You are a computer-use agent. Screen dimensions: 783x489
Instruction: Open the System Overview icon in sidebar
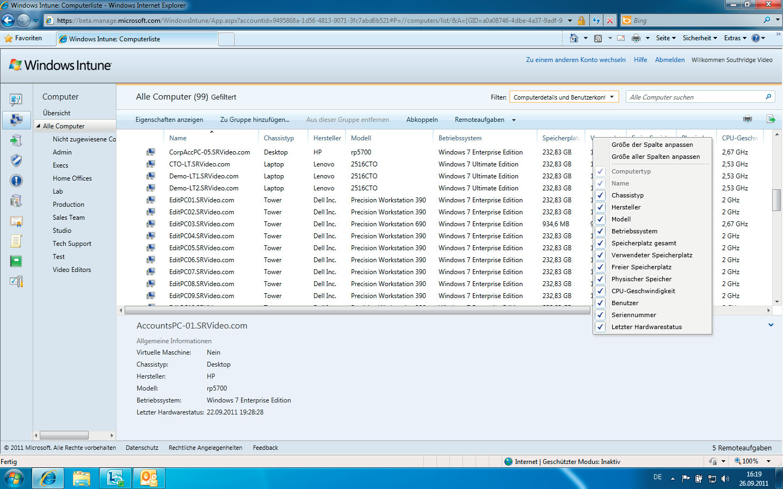pos(16,100)
